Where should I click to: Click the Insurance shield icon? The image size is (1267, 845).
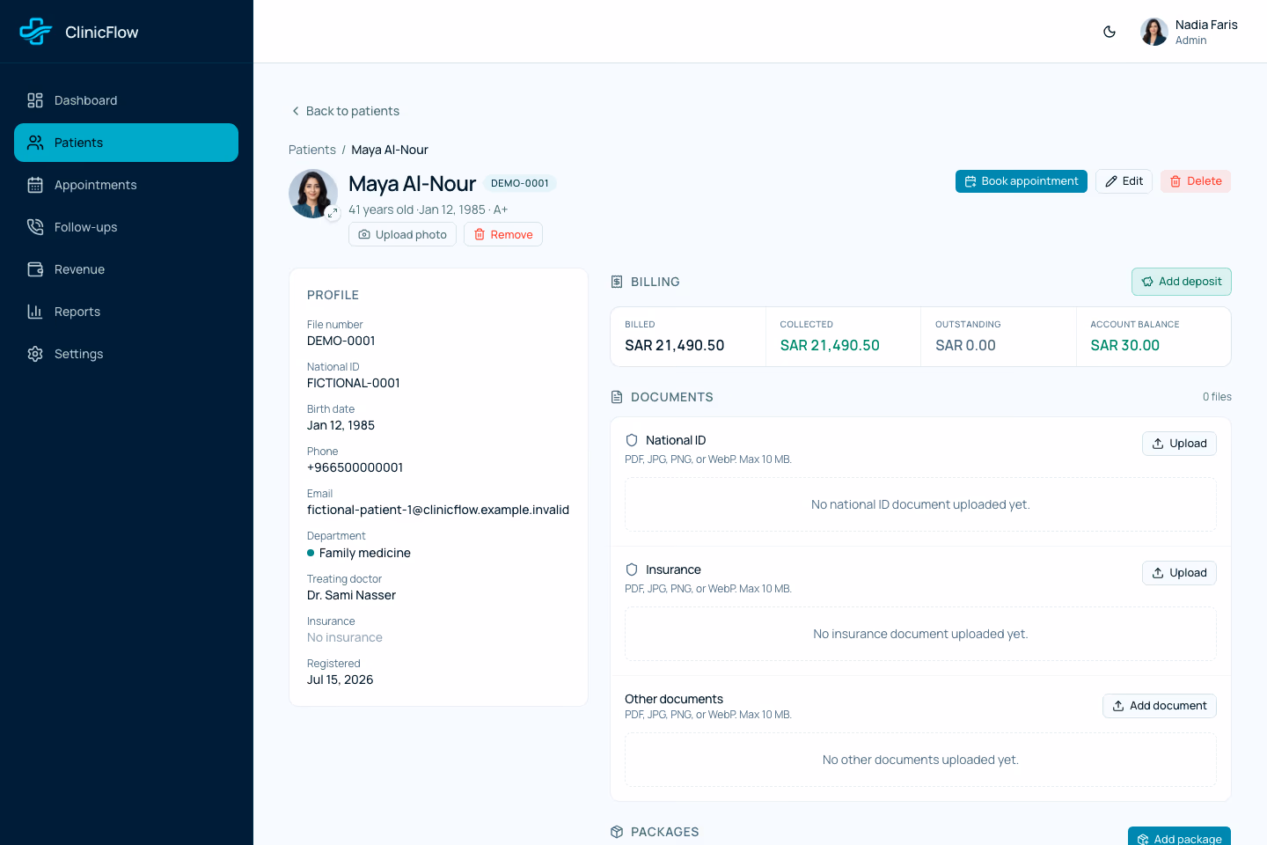(632, 569)
